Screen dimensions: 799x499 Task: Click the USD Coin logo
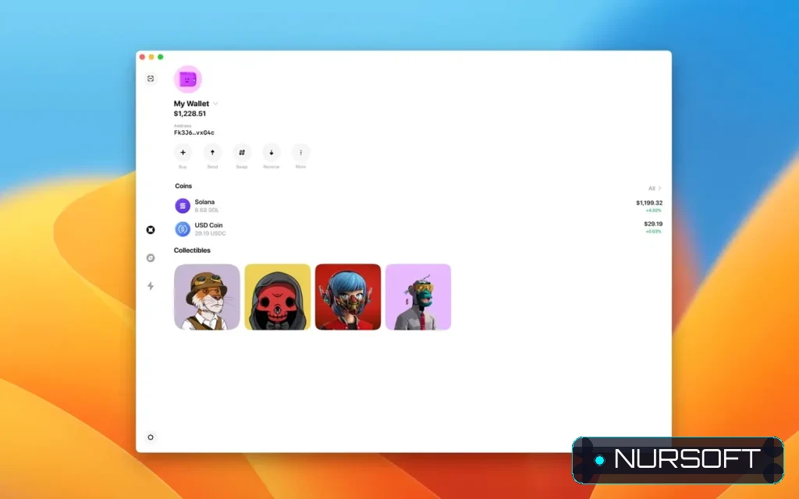(x=183, y=229)
